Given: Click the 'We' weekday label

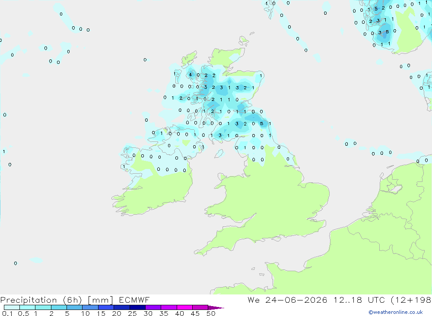Looking at the screenshot, I should 254,300.
